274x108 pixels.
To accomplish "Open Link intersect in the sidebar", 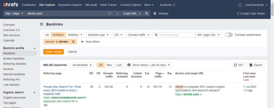I will [11, 85].
